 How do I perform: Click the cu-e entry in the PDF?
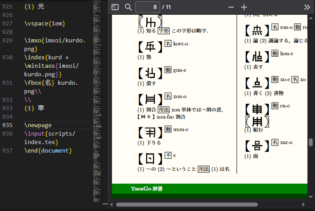click(x=285, y=106)
